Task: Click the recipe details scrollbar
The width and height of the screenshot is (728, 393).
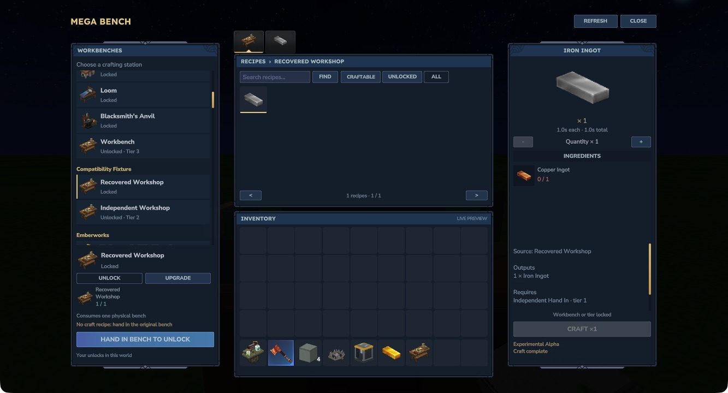Action: tap(650, 269)
